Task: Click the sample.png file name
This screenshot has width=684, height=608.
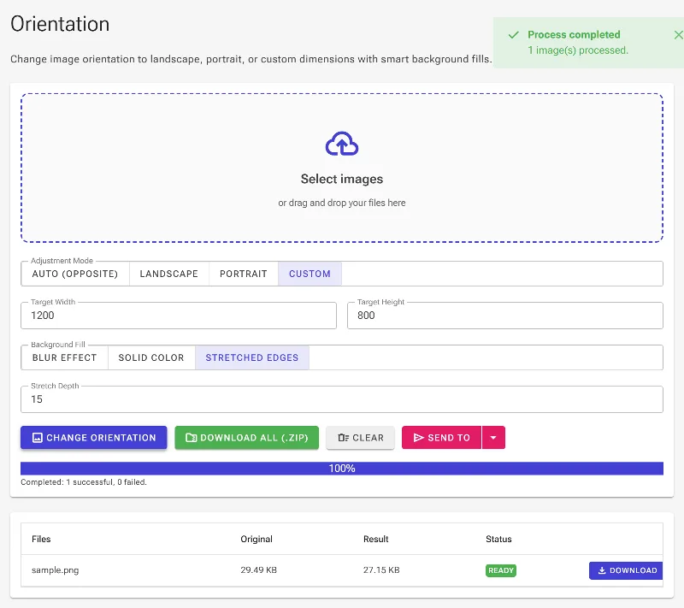Action: 56,570
